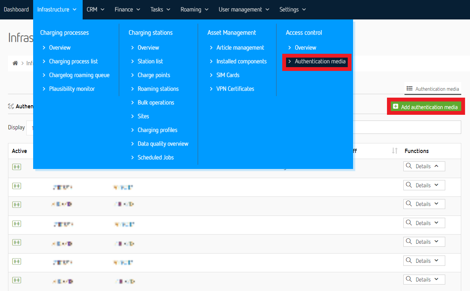The image size is (470, 291).
Task: Click the Active column header
Action: pos(19,151)
